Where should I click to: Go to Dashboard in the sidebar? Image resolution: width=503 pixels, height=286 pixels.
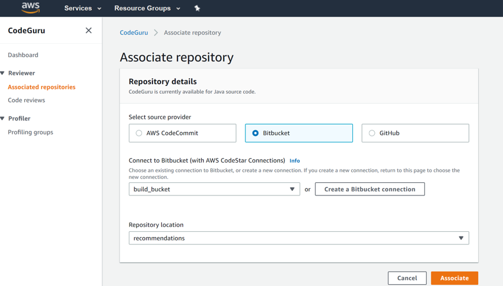[23, 55]
